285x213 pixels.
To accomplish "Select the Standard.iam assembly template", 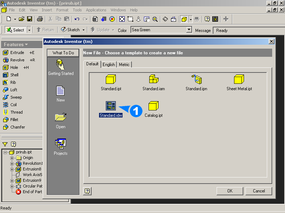I will click(x=154, y=80).
